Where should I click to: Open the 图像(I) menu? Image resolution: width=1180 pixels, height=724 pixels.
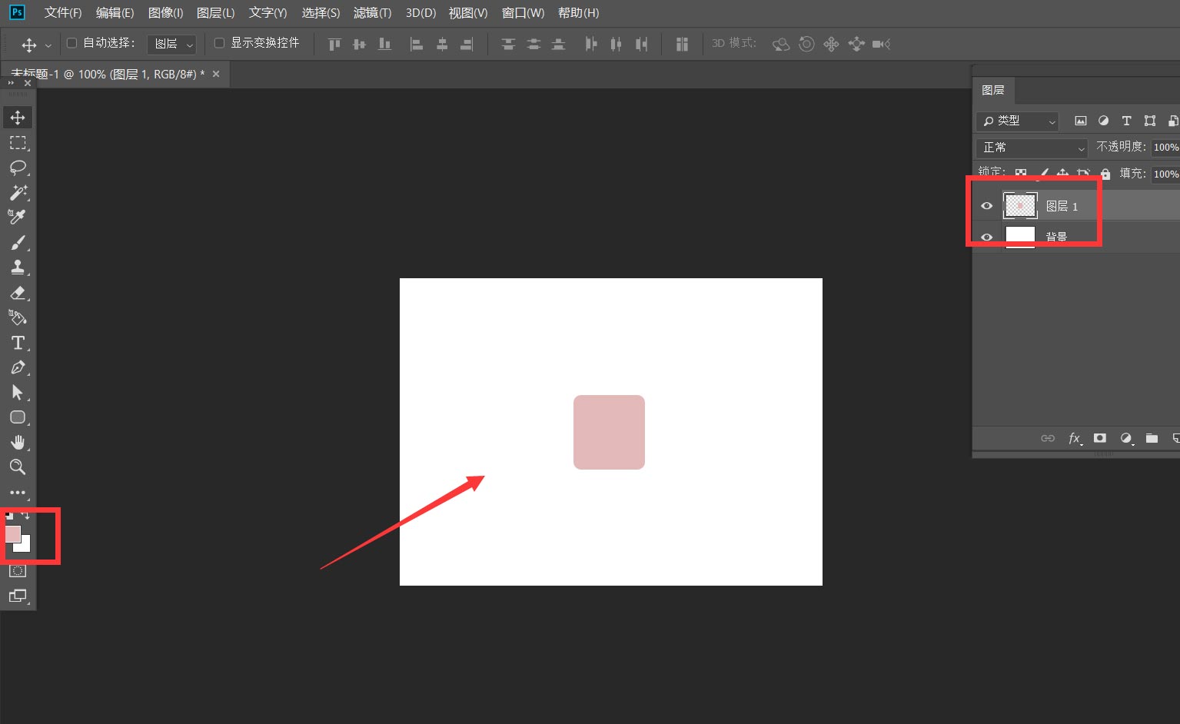pos(165,13)
